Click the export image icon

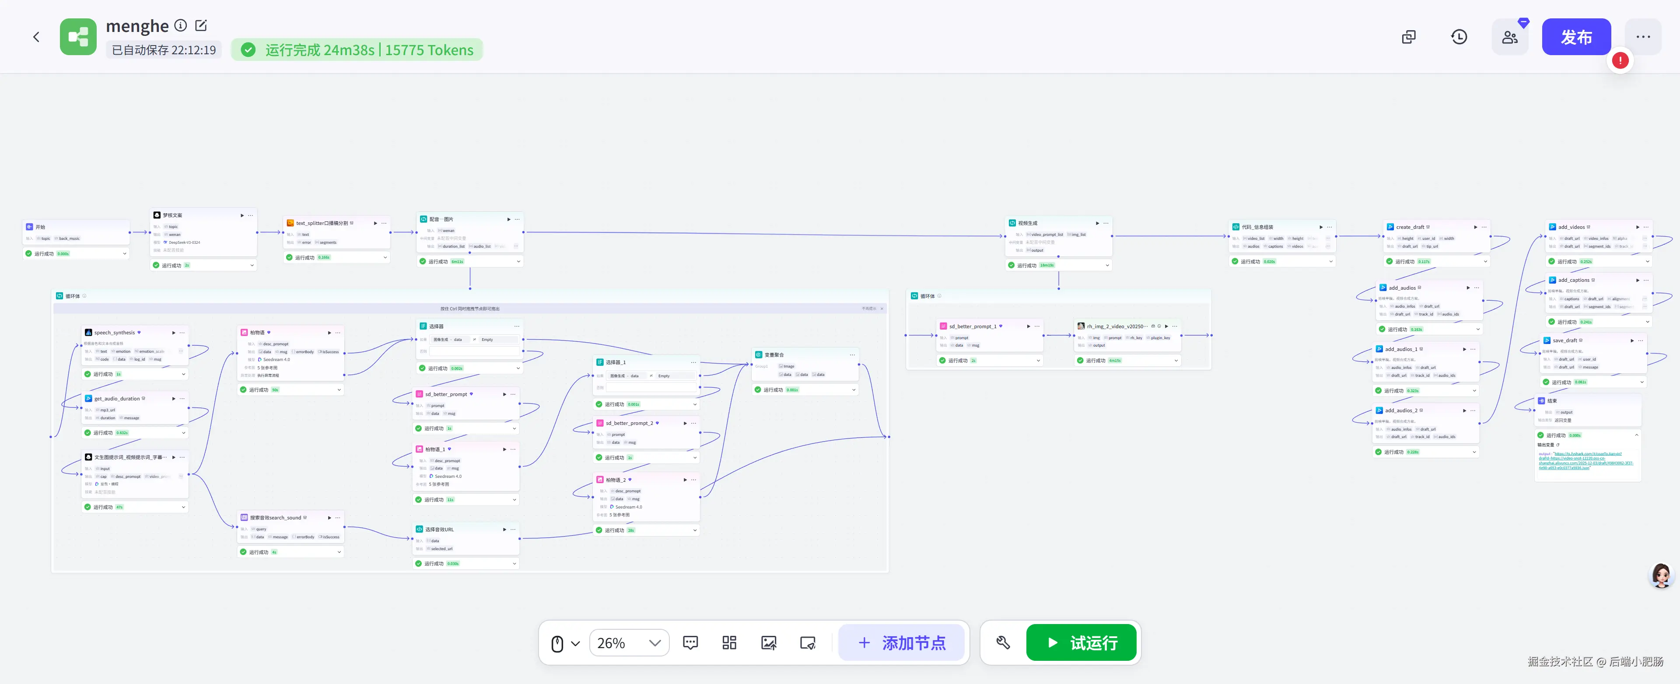768,643
